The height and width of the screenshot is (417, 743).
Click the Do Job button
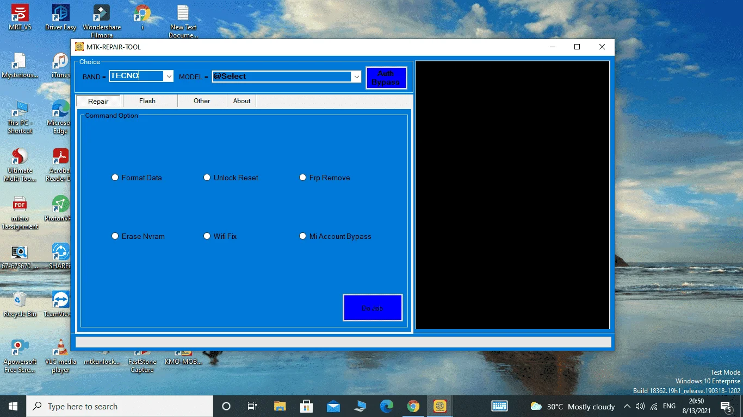tap(373, 308)
